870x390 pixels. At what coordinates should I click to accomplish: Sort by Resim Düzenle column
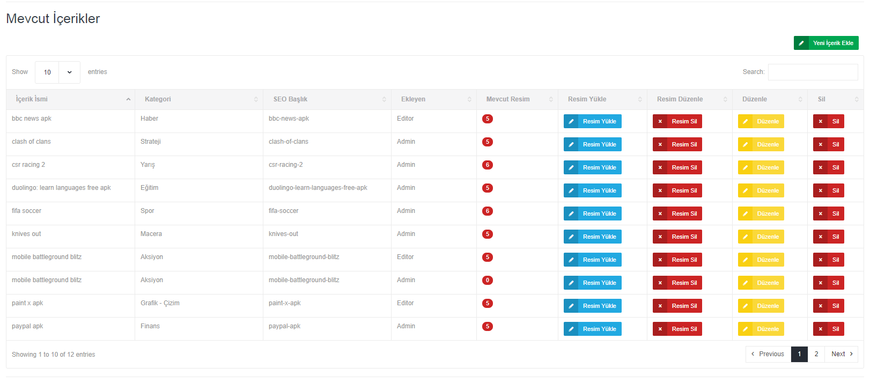pos(690,99)
